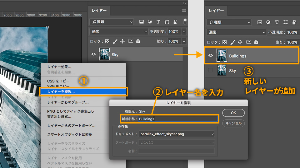Select レイヤーからのグループ... menu item

(68, 102)
